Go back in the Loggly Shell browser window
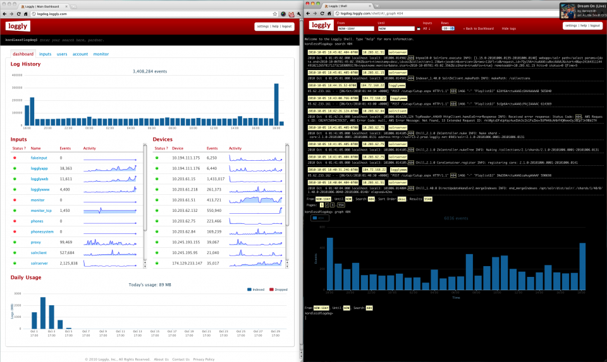Screen dimensions: 607x362 click(x=308, y=13)
